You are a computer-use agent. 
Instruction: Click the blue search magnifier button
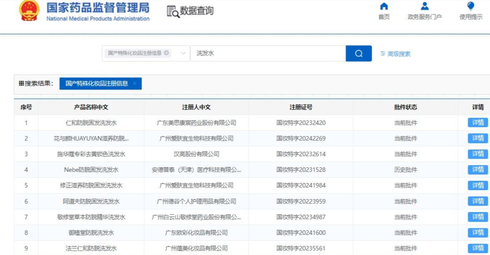[x=359, y=53]
